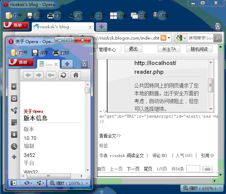
Task: Click Print (打印) in main Opera toolbar
Action: click(56, 16)
